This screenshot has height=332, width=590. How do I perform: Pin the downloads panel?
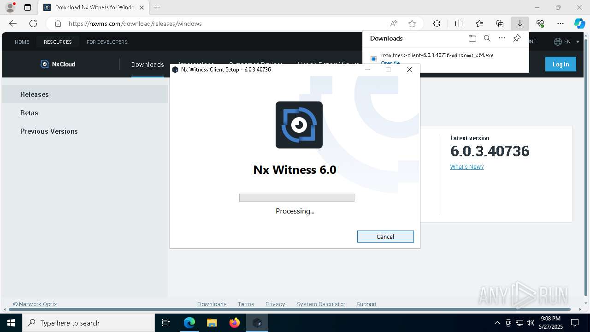pyautogui.click(x=517, y=38)
